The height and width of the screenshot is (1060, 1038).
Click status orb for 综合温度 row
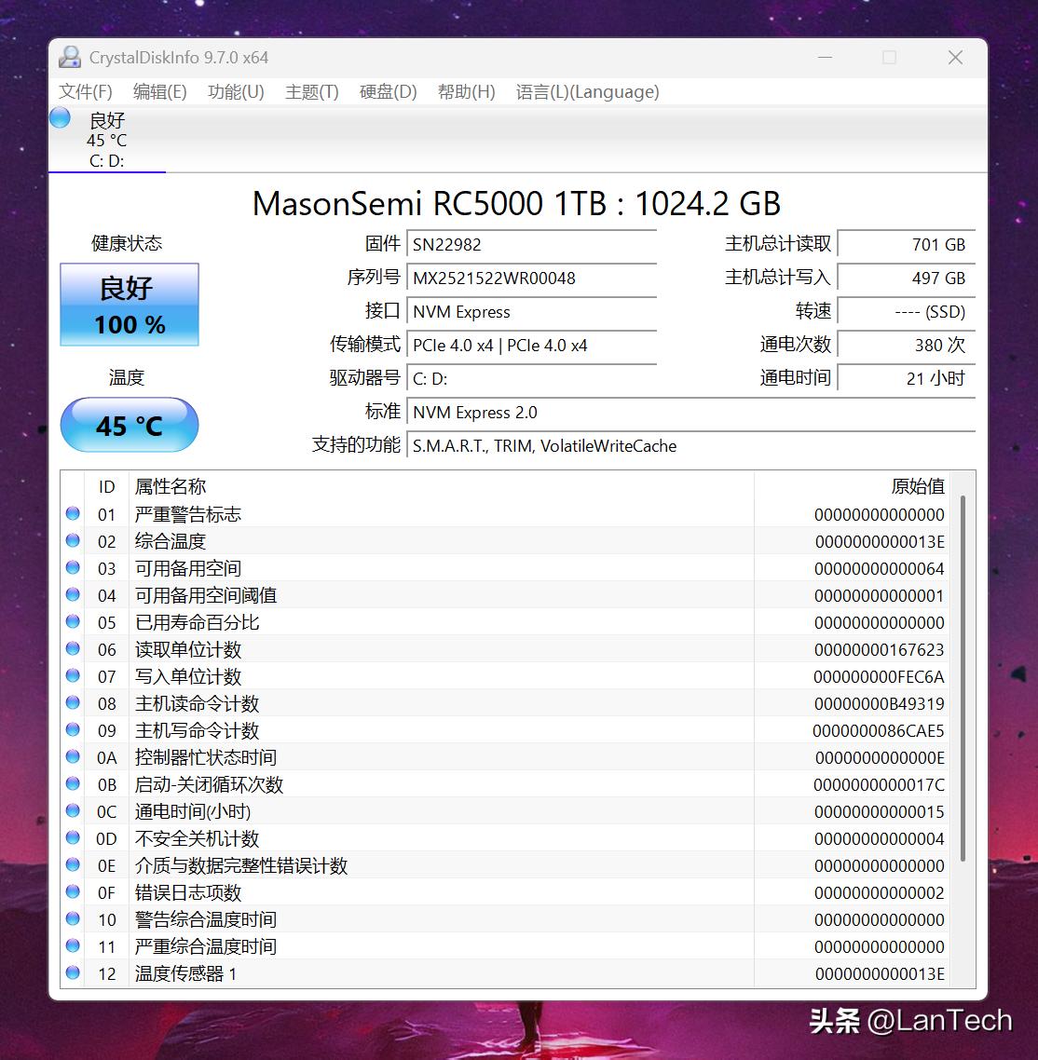(73, 541)
